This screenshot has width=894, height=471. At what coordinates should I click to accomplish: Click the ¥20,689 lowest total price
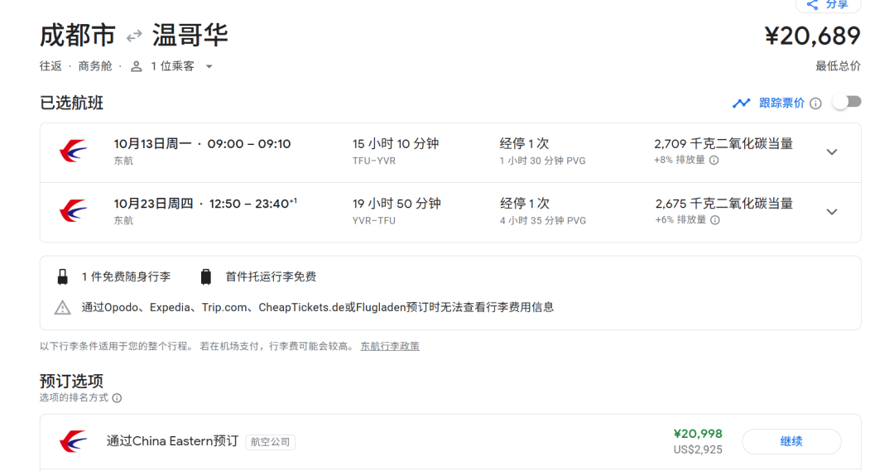tap(812, 36)
